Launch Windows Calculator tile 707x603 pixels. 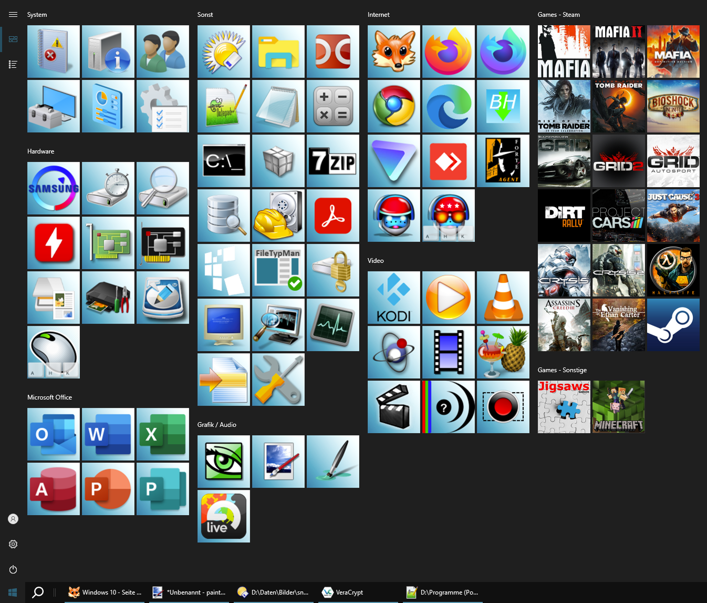[x=333, y=106]
